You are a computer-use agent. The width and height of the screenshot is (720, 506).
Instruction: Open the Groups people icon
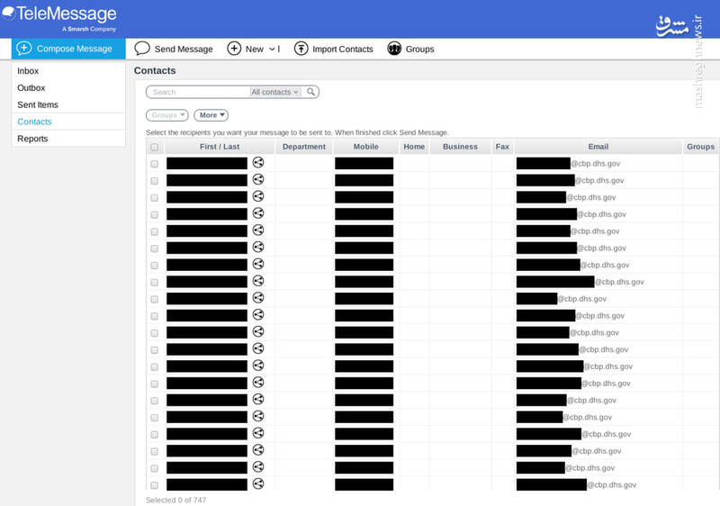click(394, 49)
